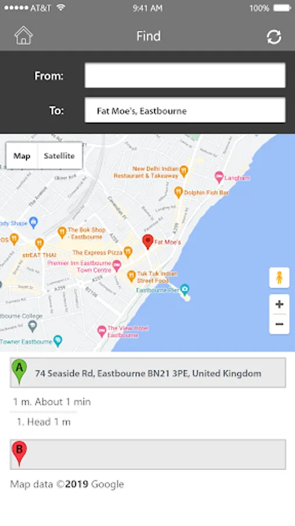295x526 pixels.
Task: Tap The Express Pizza map marker
Action: point(128,252)
